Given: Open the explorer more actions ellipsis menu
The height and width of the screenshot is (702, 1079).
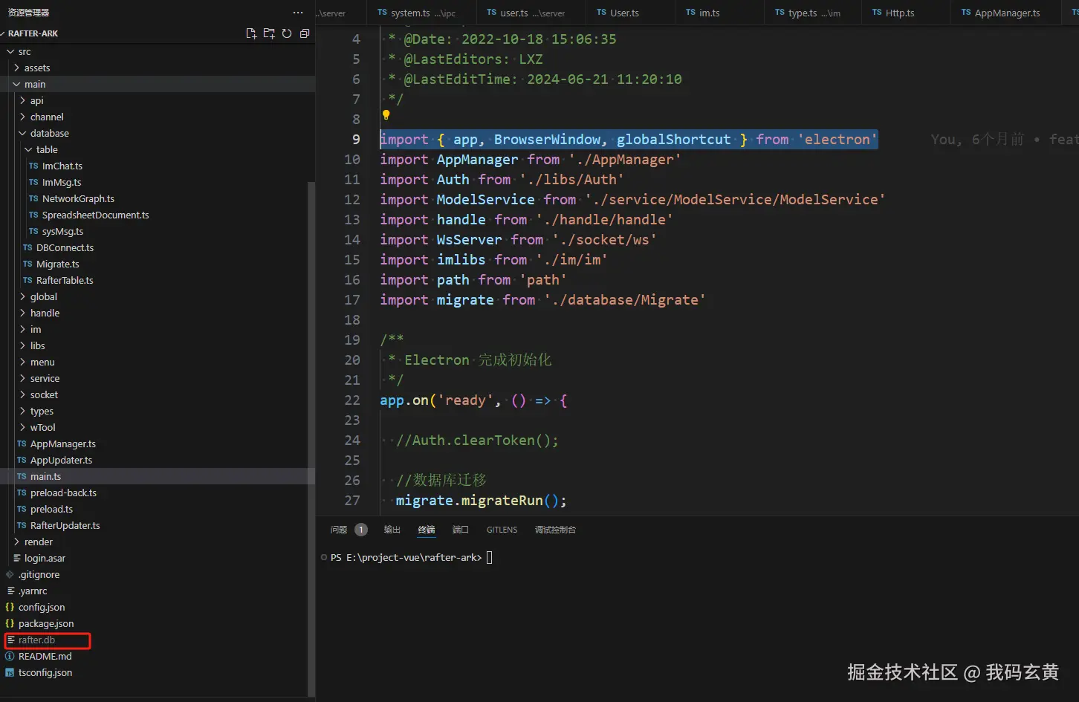Looking at the screenshot, I should [x=298, y=13].
